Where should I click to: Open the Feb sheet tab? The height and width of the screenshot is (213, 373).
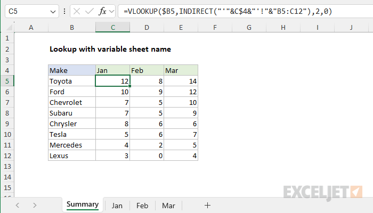pyautogui.click(x=142, y=206)
